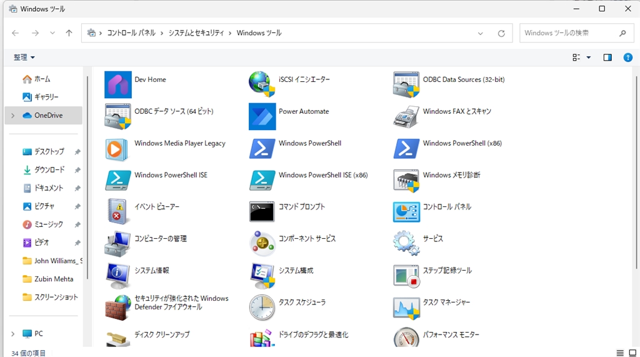Launch the Windows PowerShell icon

click(262, 149)
